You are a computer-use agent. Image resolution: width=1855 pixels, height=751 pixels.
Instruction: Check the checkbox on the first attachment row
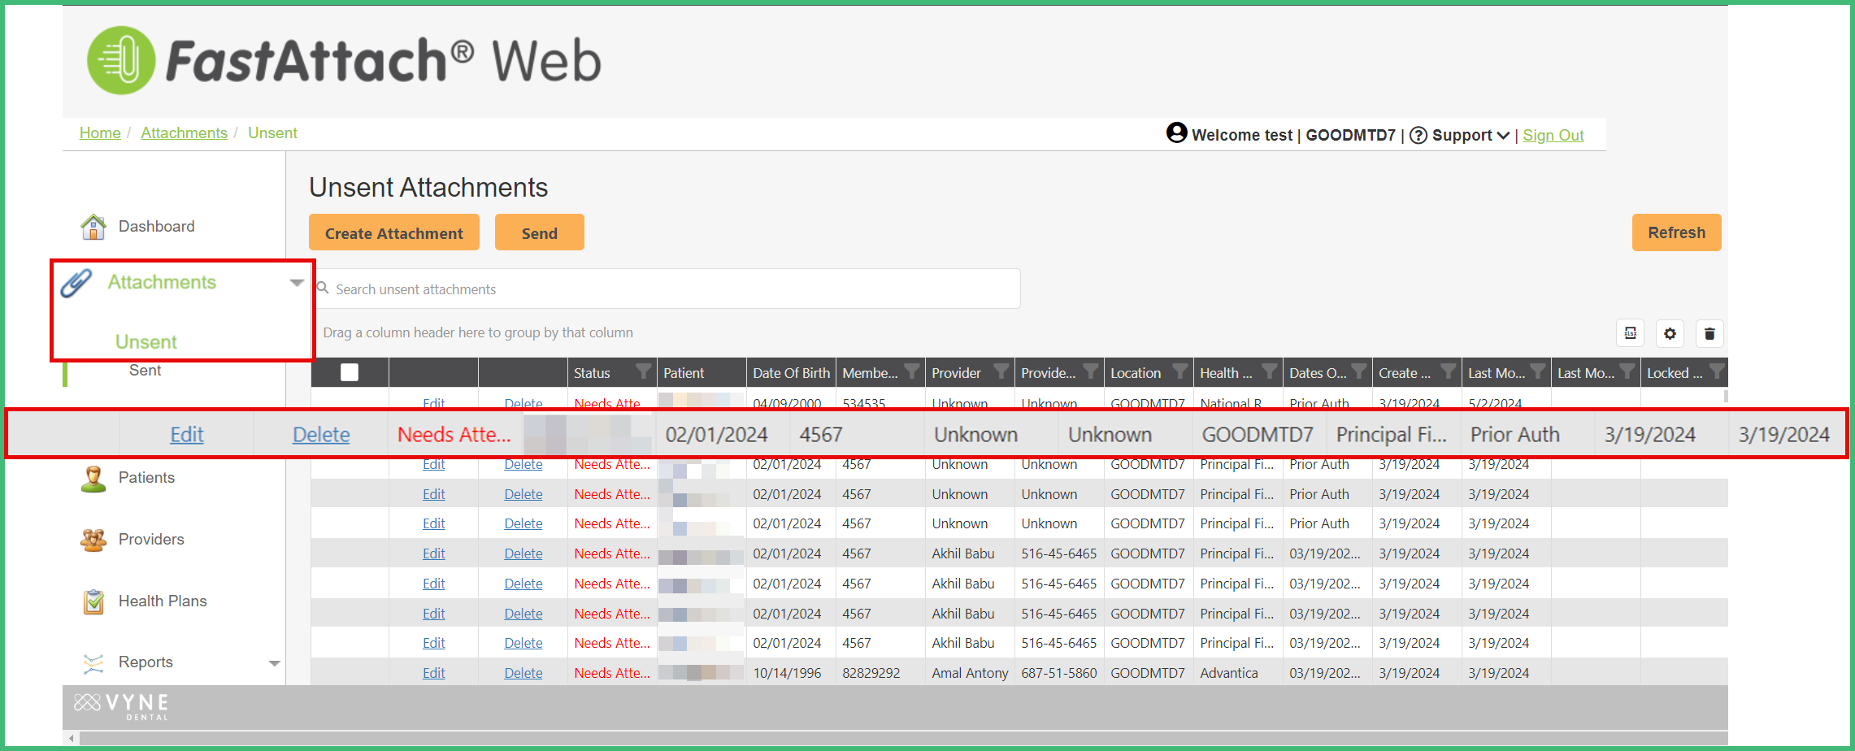(349, 403)
